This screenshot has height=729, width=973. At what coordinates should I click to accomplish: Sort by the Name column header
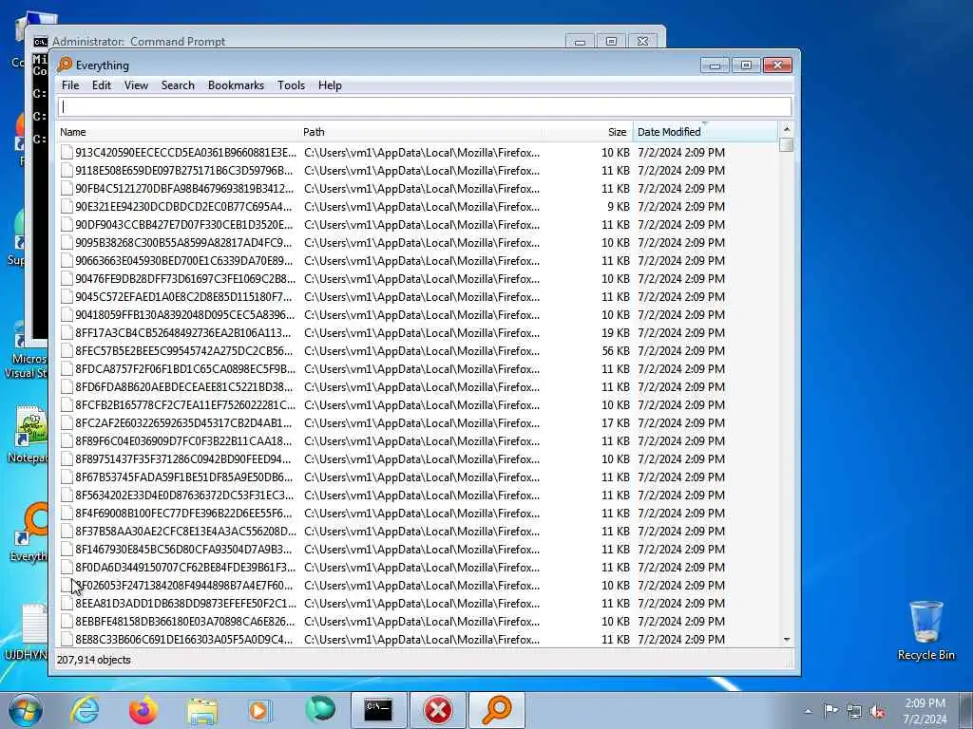pyautogui.click(x=178, y=132)
